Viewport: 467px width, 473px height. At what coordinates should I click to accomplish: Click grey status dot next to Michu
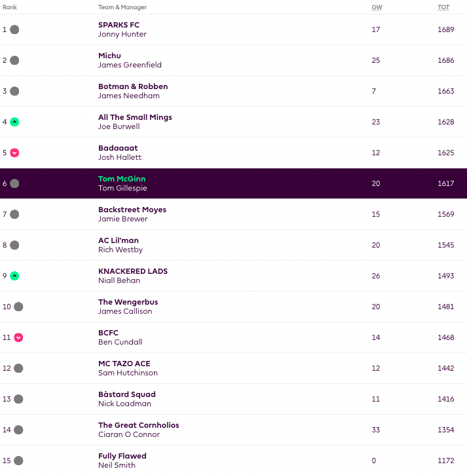point(14,60)
